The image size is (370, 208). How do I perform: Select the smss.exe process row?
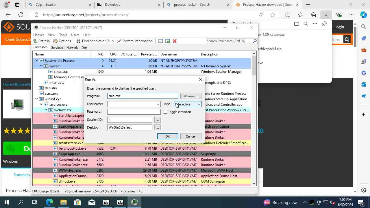coord(142,71)
